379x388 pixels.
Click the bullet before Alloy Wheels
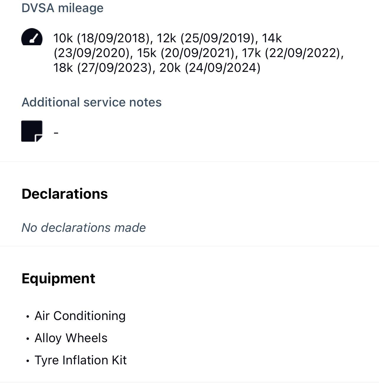pyautogui.click(x=28, y=339)
